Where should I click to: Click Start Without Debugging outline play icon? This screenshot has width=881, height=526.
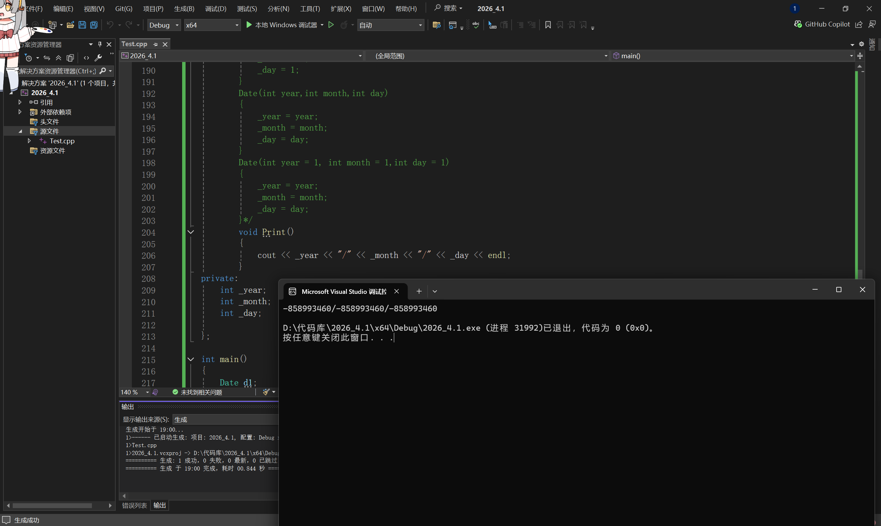pos(331,25)
